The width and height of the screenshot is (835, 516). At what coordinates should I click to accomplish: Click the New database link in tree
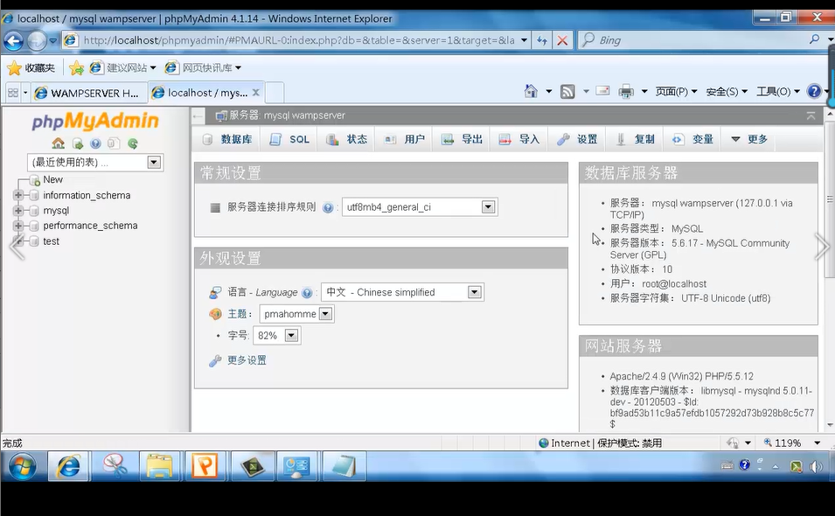52,180
